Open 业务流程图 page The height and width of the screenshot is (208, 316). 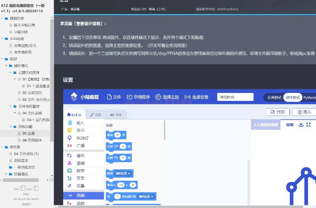(23, 52)
